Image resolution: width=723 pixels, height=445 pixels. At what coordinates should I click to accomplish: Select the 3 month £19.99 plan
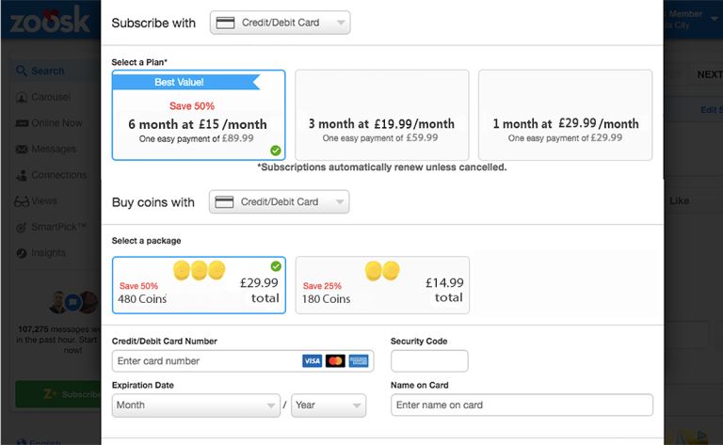pos(381,115)
